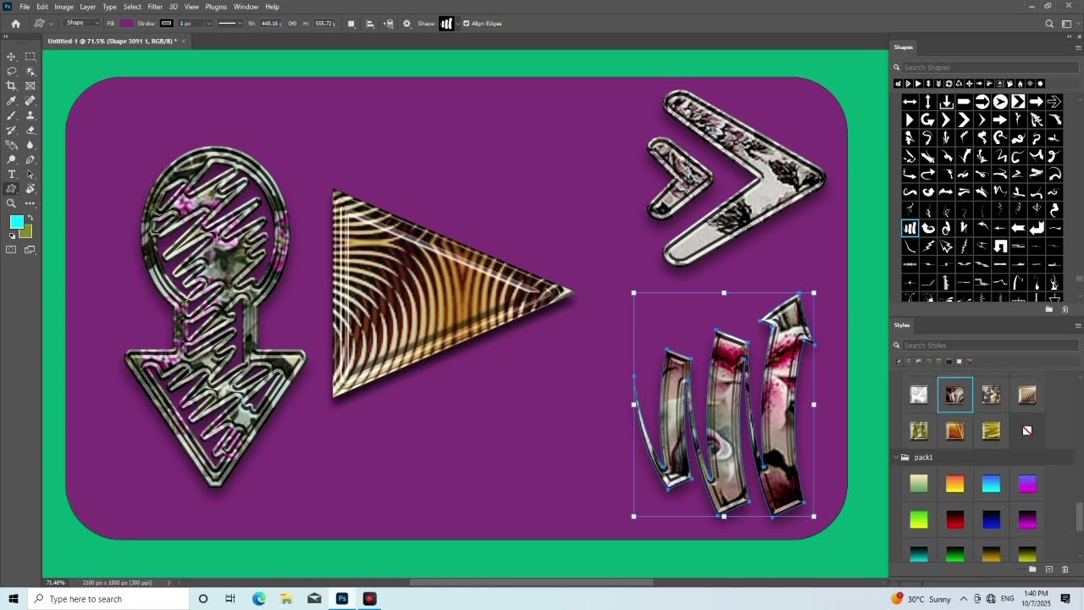Switch to the Untitled-1 document tab
1084x610 pixels.
click(x=113, y=41)
